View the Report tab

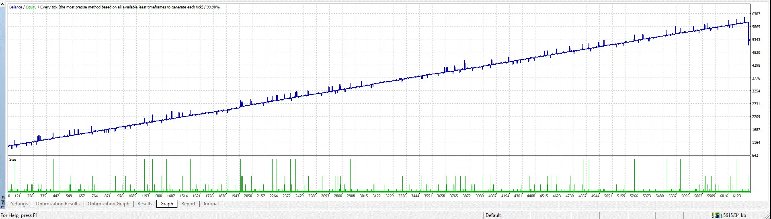pyautogui.click(x=188, y=204)
